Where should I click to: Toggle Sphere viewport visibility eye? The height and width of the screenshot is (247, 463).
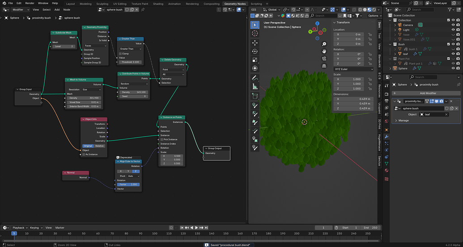click(x=453, y=68)
